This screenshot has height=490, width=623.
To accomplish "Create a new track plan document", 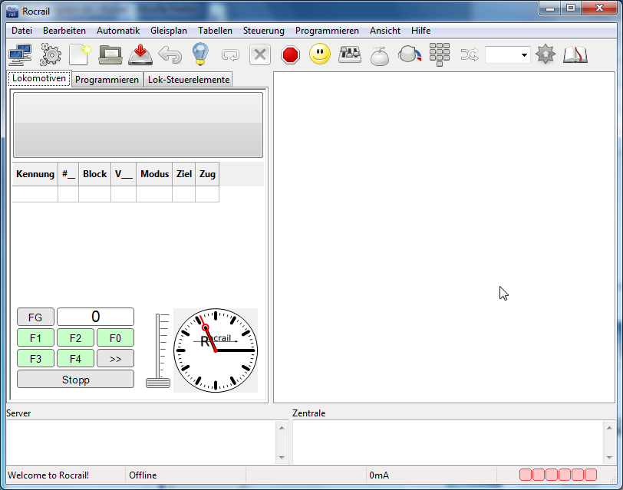I will [x=80, y=55].
